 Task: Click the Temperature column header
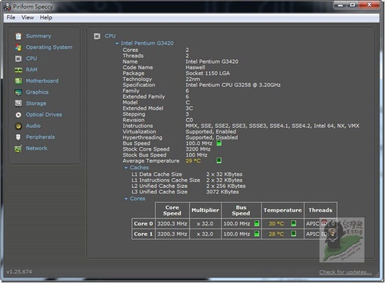[283, 210]
